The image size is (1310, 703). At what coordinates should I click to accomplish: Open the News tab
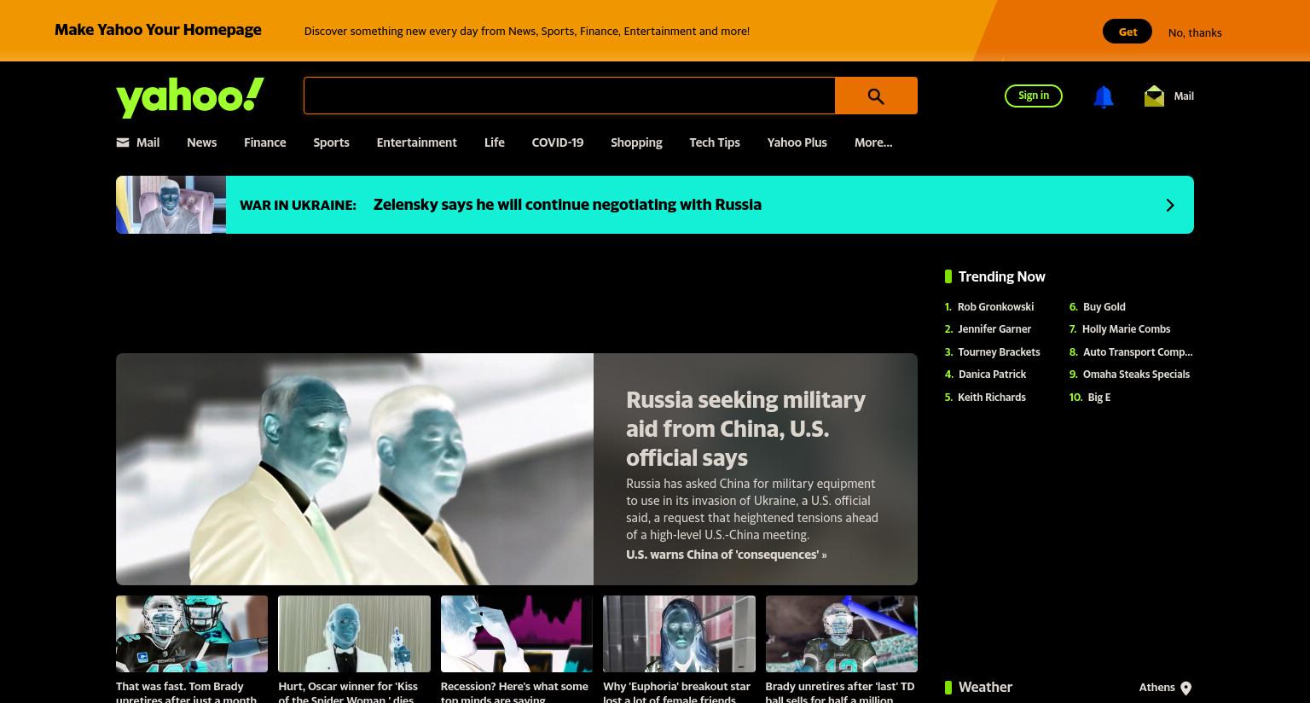[201, 142]
